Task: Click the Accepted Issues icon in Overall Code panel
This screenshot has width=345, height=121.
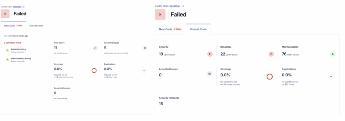Action: pyautogui.click(x=210, y=74)
